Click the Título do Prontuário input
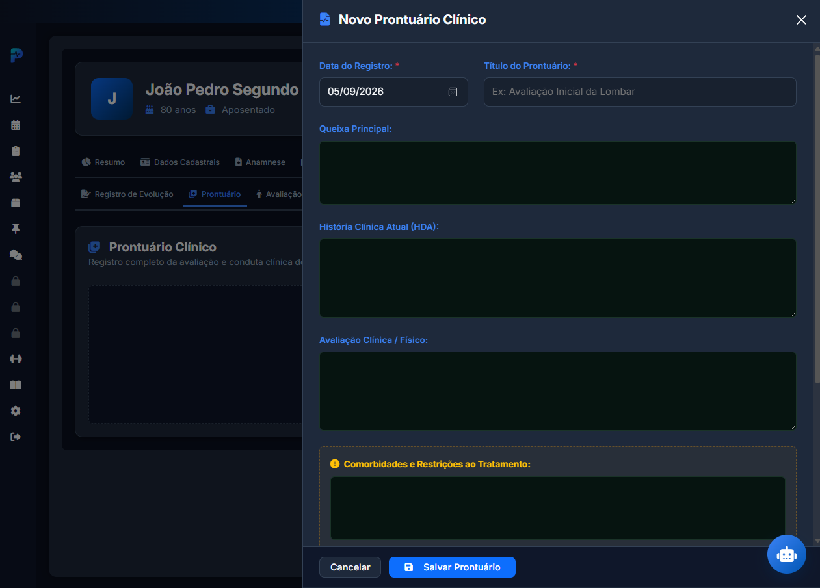Image resolution: width=820 pixels, height=588 pixels. (x=640, y=92)
